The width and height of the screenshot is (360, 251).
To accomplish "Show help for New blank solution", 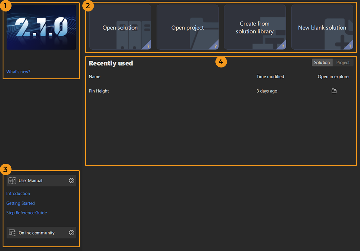I will [350, 46].
